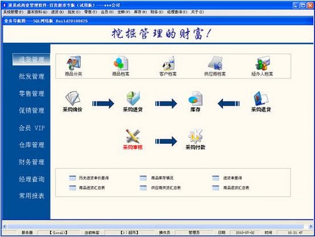Open the 库存 menu in menu bar

(x=140, y=12)
